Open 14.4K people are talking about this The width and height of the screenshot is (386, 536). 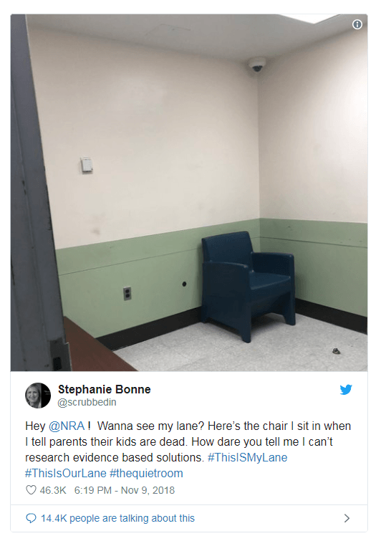coord(117,518)
